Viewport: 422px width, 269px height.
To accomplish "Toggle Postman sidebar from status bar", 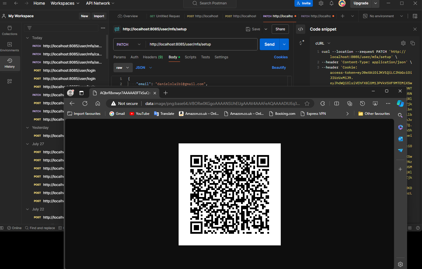I will (2, 228).
